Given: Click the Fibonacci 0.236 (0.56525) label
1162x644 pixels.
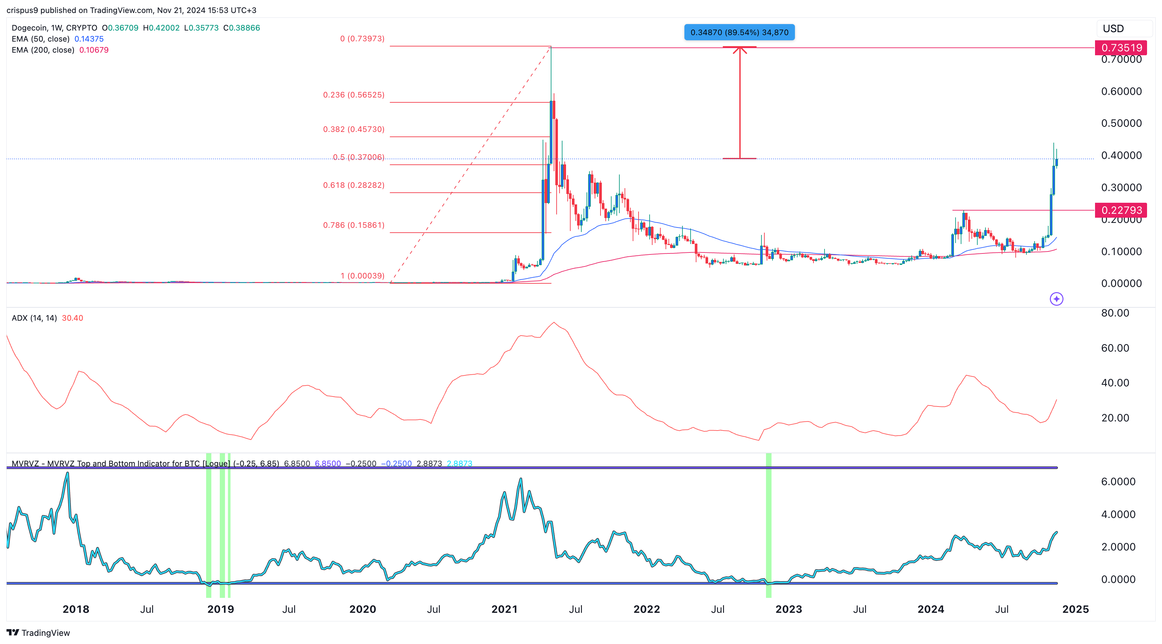Looking at the screenshot, I should point(354,95).
